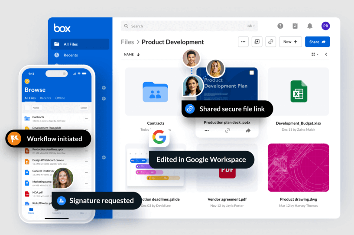354x235 pixels.
Task: Sort by the NAME column arrow
Action: (138, 55)
